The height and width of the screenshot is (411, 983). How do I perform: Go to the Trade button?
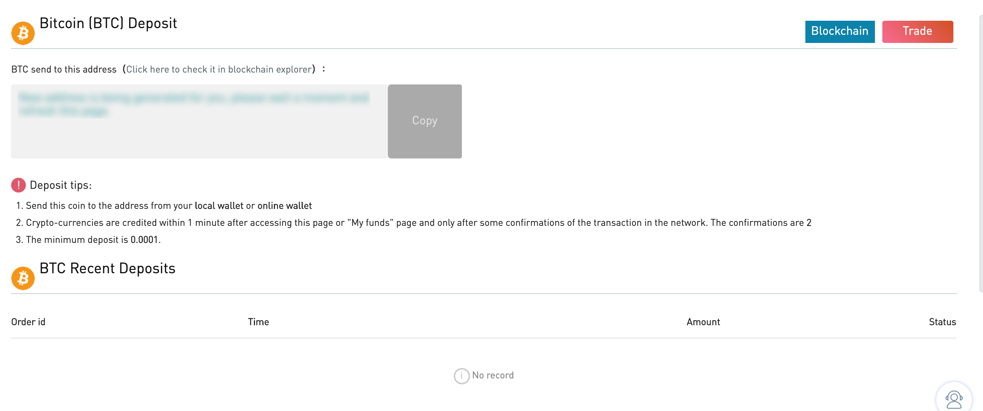click(x=917, y=32)
